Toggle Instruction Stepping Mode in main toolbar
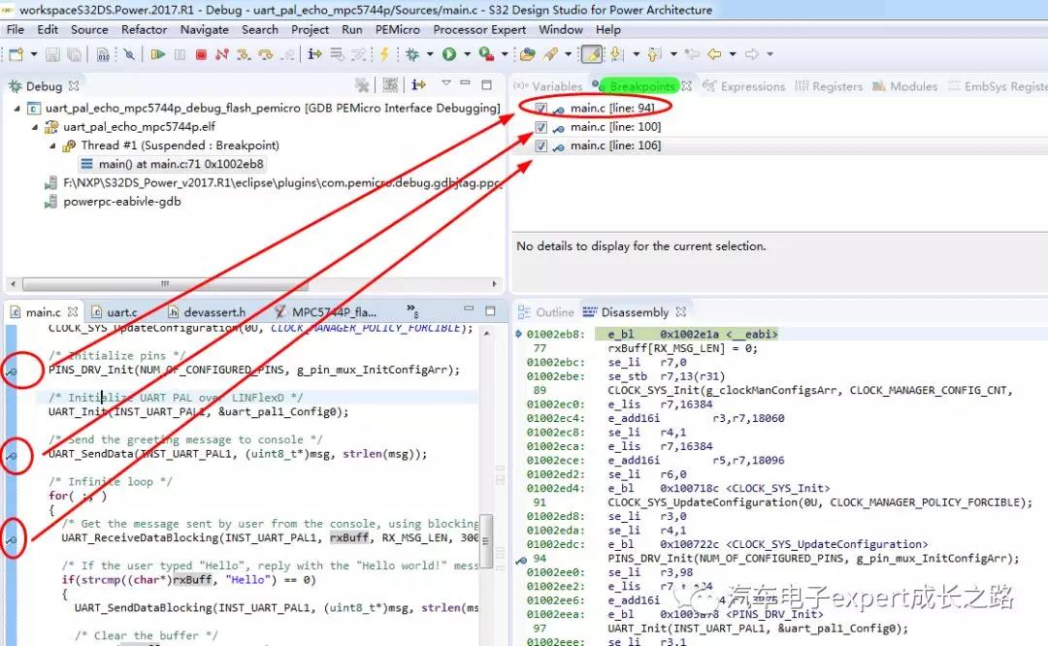Viewport: 1048px width, 646px height. tap(313, 55)
